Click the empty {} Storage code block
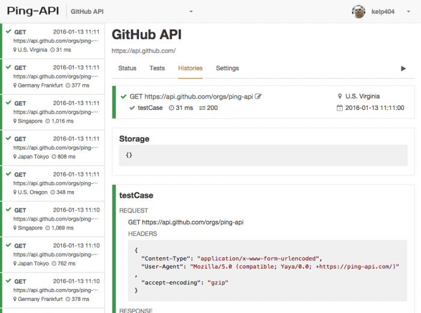This screenshot has width=421, height=313. tap(263, 155)
